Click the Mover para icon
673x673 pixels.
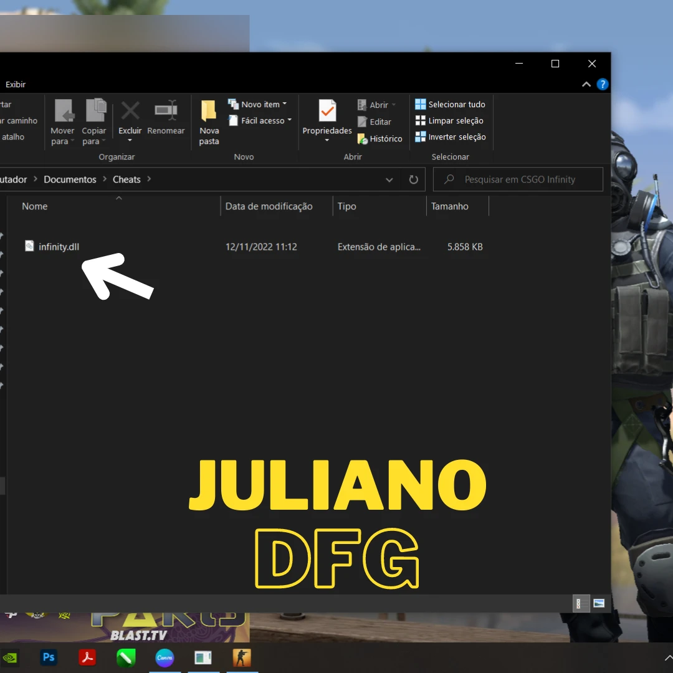[64, 110]
